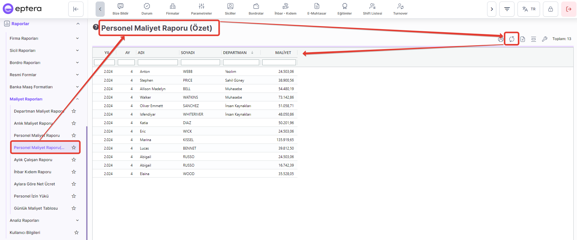
Task: Open the wrench settings icon
Action: [x=545, y=39]
